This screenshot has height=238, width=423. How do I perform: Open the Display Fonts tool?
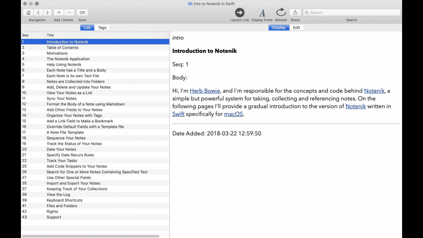tap(262, 13)
